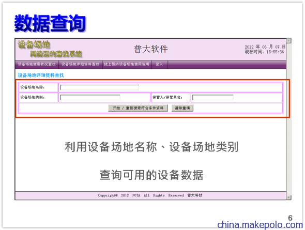Click the blue 设备场地详细资料查找 heading
Screen dimensions: 305x230
[x=41, y=75]
